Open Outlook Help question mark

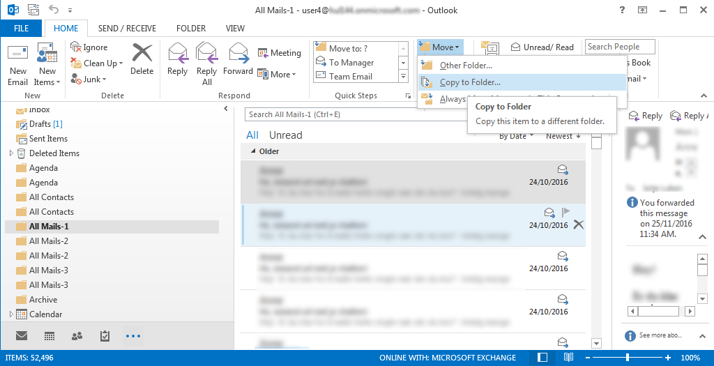[622, 10]
